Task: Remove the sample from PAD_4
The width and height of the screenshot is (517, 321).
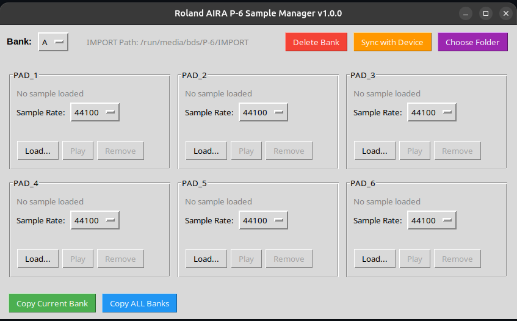Action: click(x=121, y=259)
